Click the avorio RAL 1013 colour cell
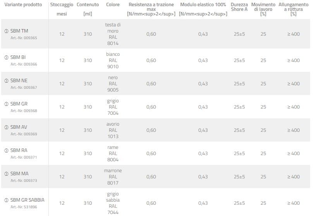 pyautogui.click(x=113, y=130)
